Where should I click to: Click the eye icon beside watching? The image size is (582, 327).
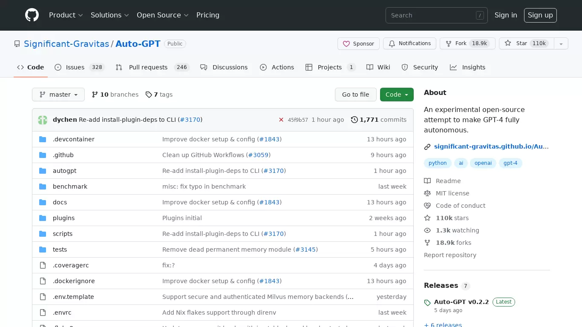point(427,230)
